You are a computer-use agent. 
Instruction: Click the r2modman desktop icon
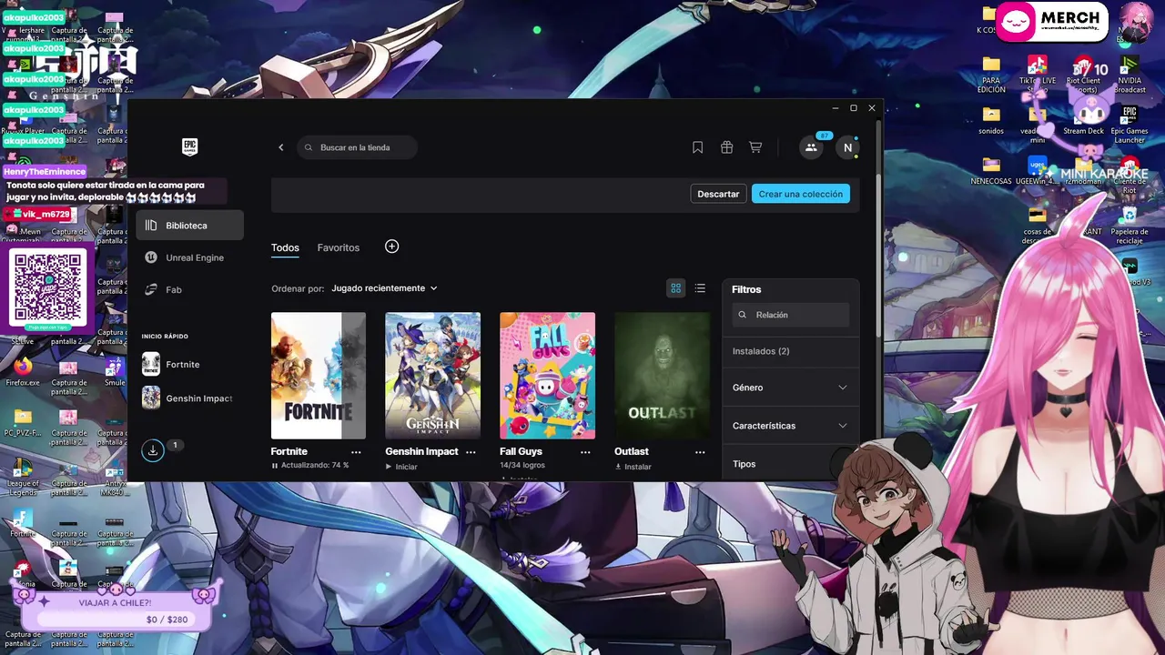point(1083,170)
